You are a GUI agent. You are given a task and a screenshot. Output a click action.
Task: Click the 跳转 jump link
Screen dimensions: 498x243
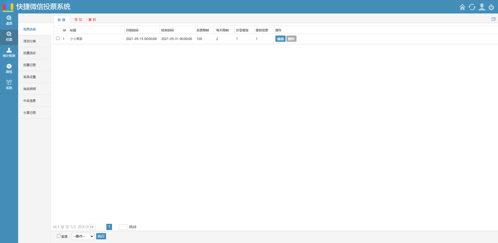tap(133, 227)
